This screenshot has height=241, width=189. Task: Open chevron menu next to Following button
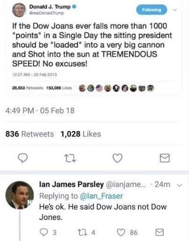[x=175, y=10]
